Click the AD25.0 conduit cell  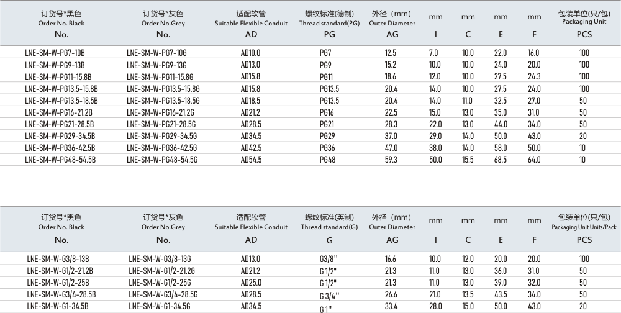(251, 283)
